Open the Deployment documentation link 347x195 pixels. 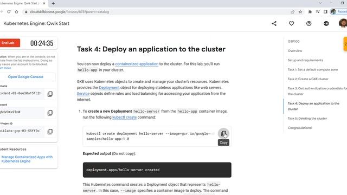tap(109, 88)
